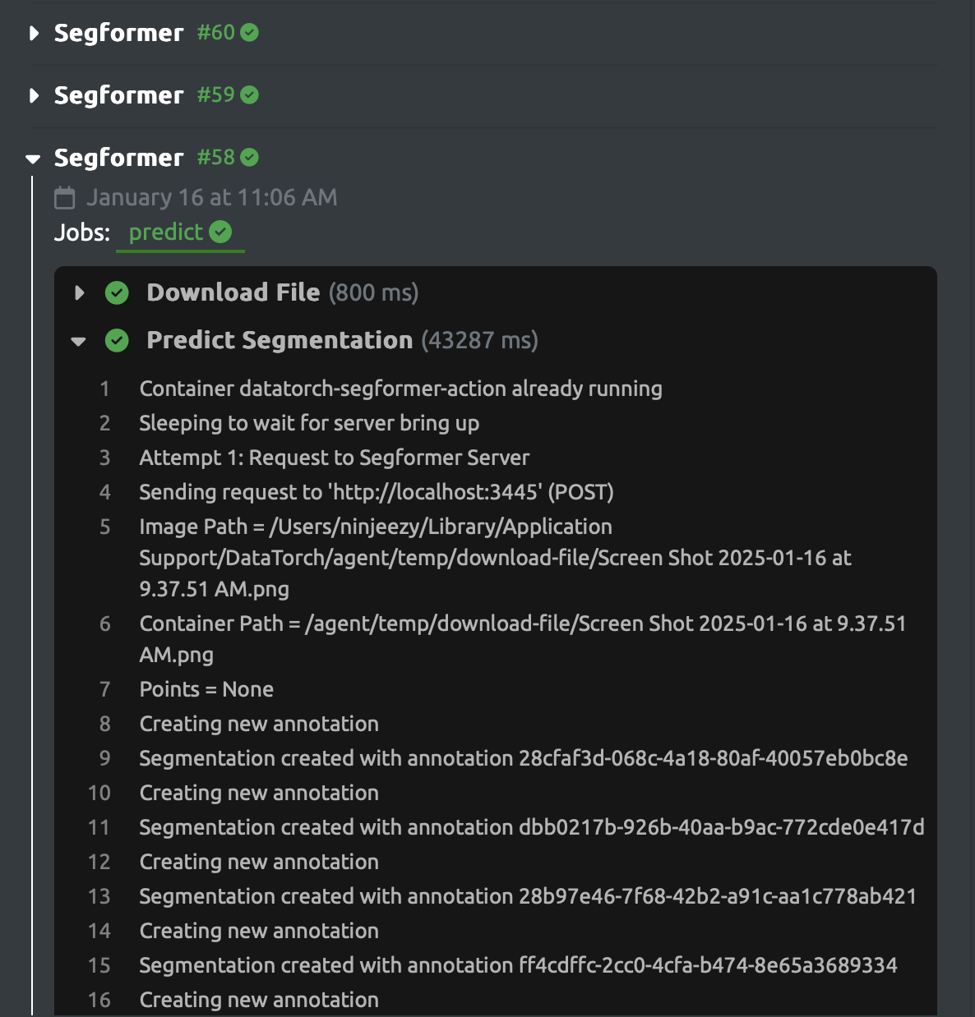The width and height of the screenshot is (975, 1017).
Task: Expand the Download File step details
Action: [x=81, y=293]
